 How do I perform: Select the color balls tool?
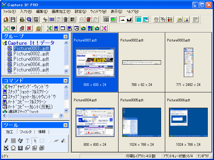pyautogui.click(x=63, y=140)
